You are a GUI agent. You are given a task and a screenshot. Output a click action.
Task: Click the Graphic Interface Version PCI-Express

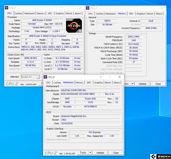tap(95, 132)
